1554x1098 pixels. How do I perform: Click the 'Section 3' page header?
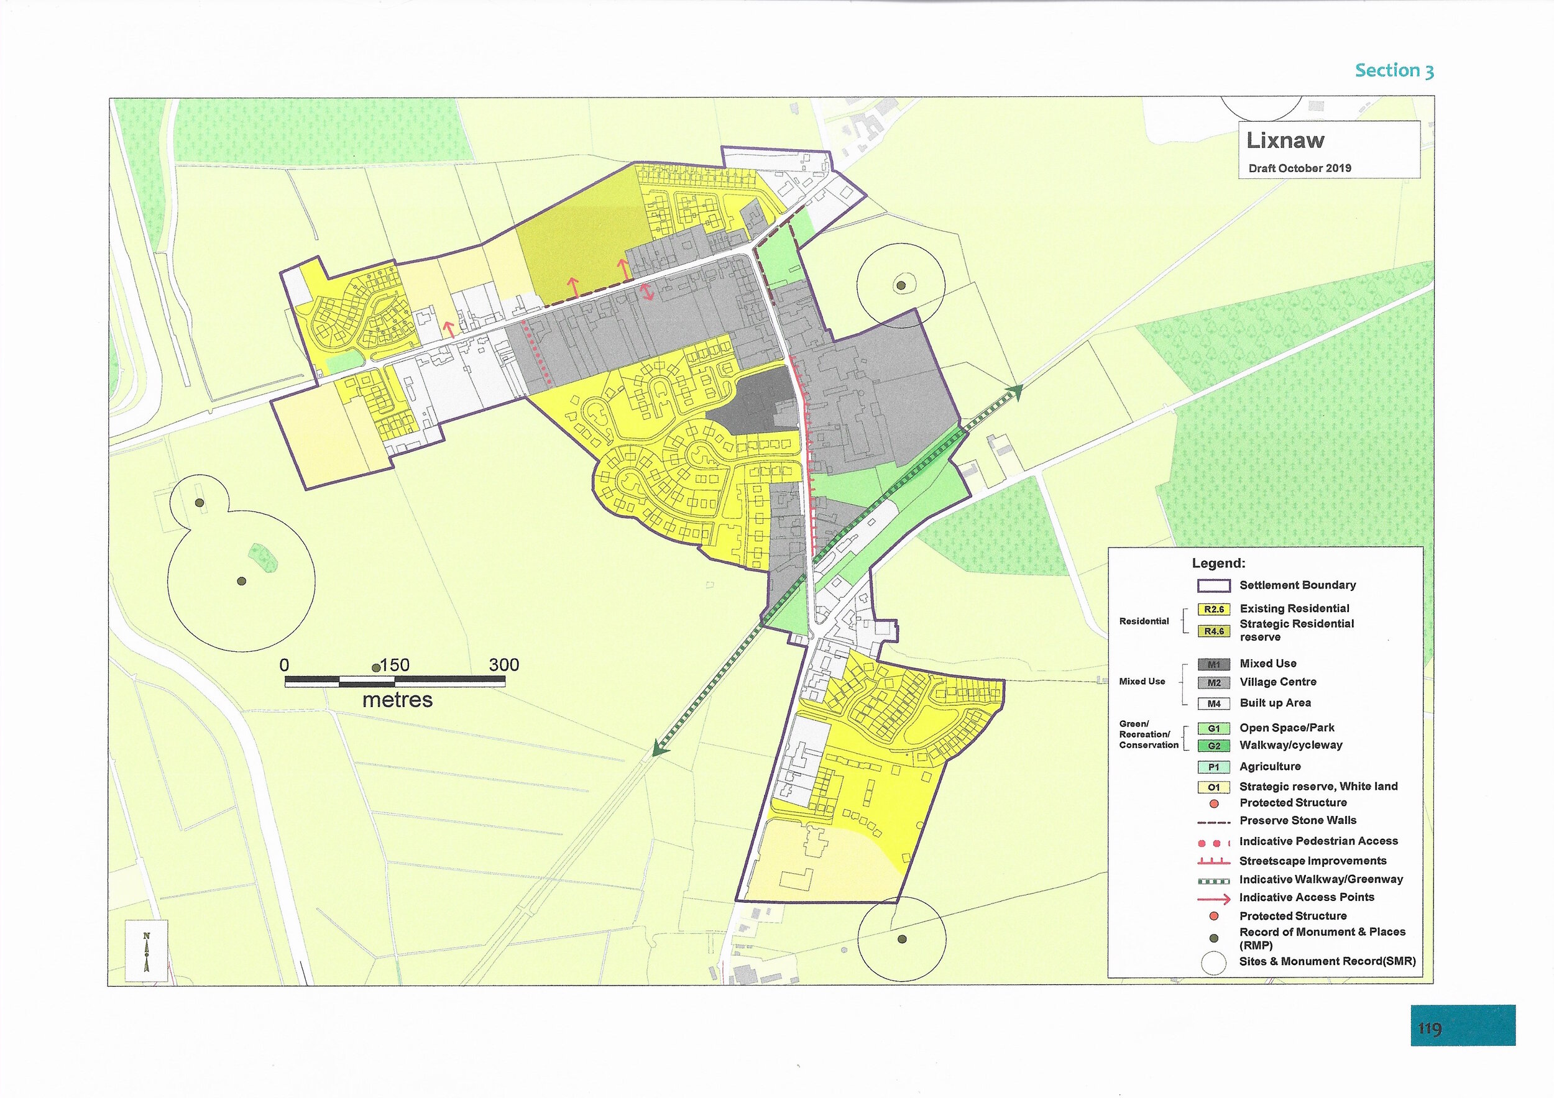[1394, 70]
